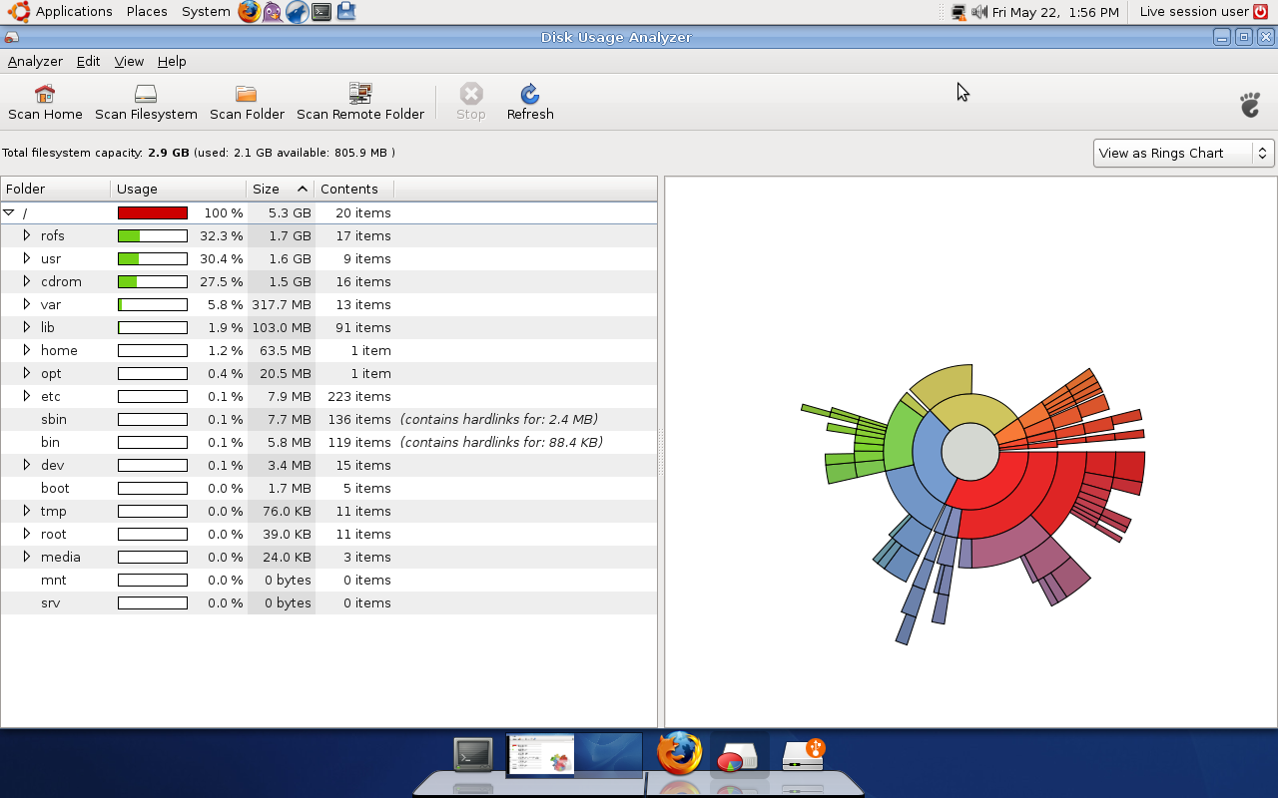Open the blue wolf launcher in top panel
The height and width of the screenshot is (798, 1278).
297,12
